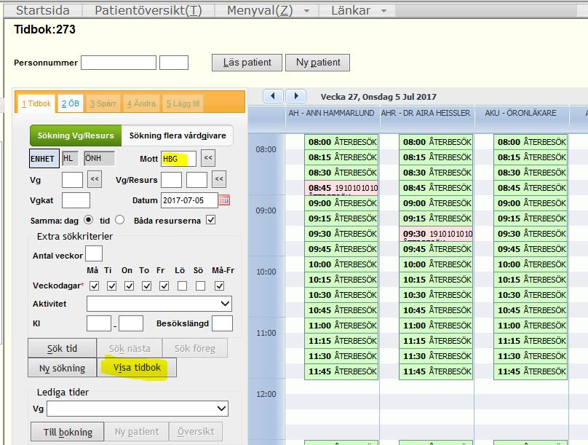
Task: Switch to the 5 Lägg till tab
Action: click(183, 103)
